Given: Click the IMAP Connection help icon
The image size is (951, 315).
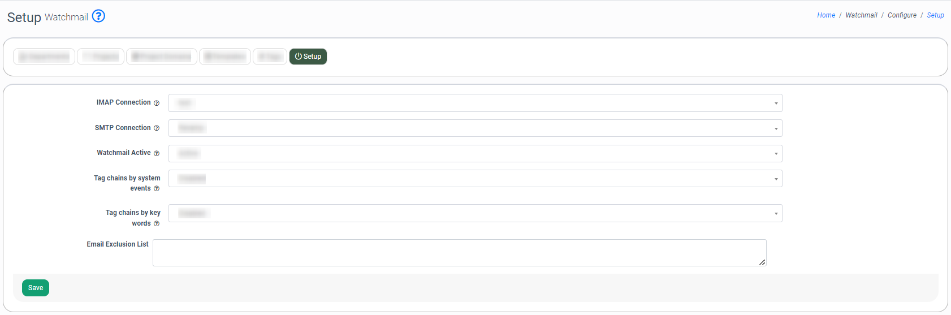Looking at the screenshot, I should click(x=157, y=103).
